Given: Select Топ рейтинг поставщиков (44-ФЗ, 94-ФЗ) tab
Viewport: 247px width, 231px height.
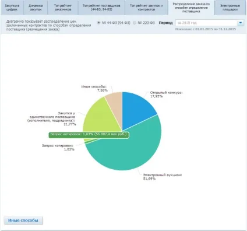Looking at the screenshot, I should (101, 8).
